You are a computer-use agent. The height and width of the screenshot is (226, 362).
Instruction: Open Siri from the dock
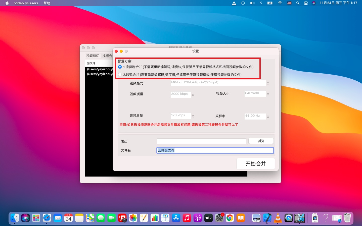pyautogui.click(x=25, y=218)
